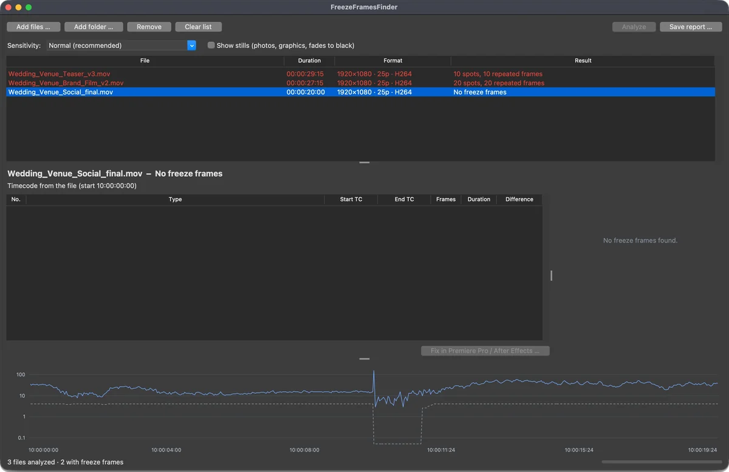Click the vertical splitter beside detail table
The width and height of the screenshot is (729, 472).
tap(552, 276)
